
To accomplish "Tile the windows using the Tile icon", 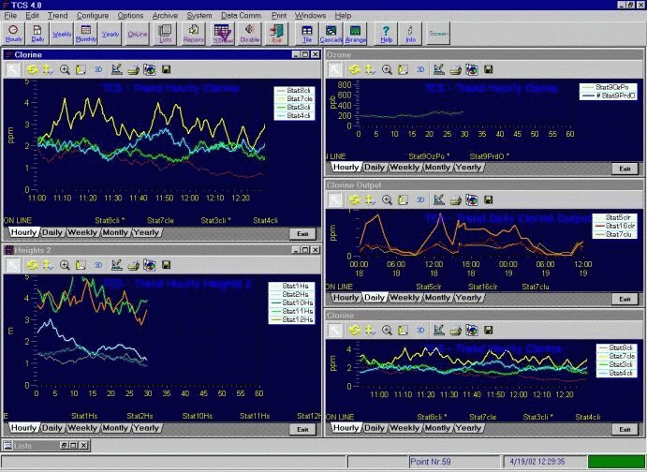I will (307, 34).
